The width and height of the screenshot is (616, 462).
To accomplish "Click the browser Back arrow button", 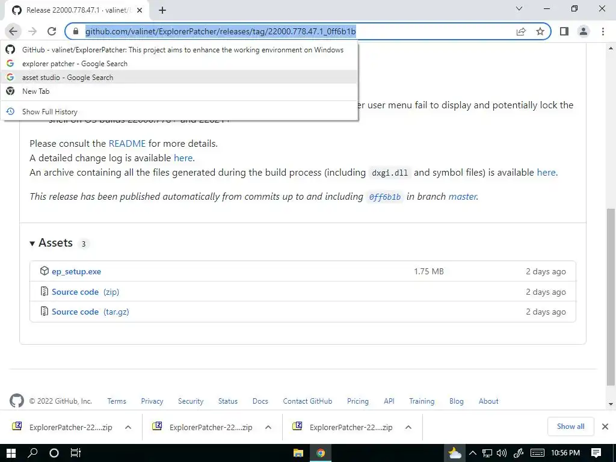I will click(x=13, y=31).
